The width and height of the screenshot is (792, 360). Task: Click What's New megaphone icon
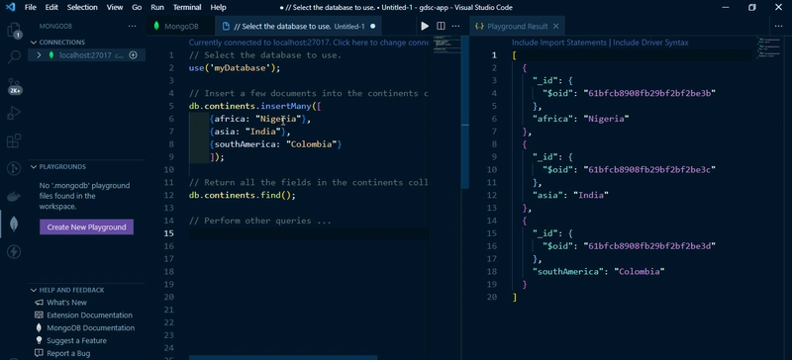pyautogui.click(x=39, y=303)
